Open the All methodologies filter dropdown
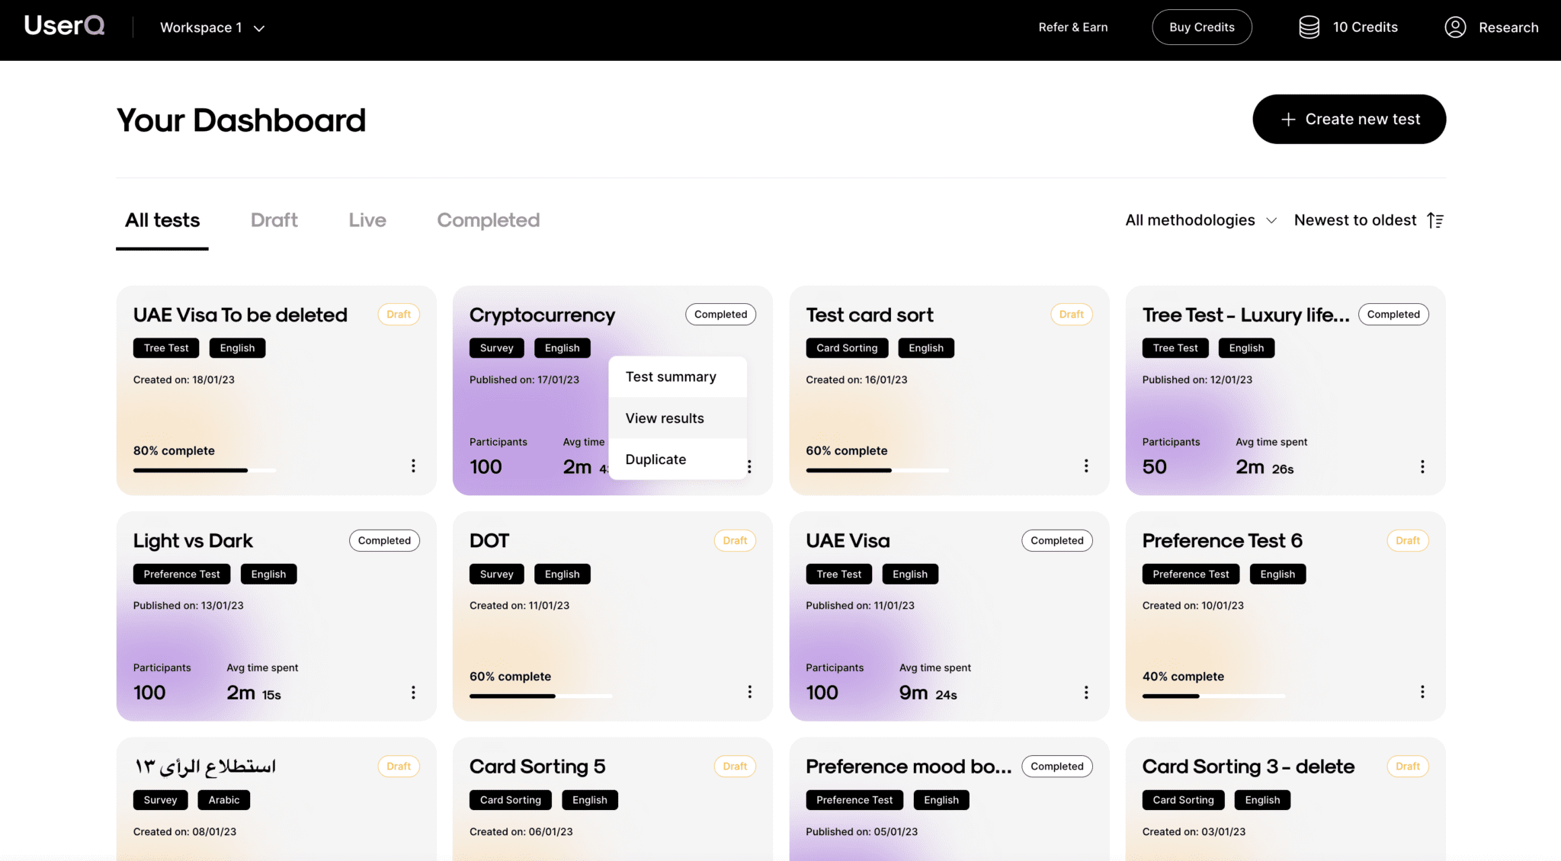The width and height of the screenshot is (1561, 861). (1201, 220)
